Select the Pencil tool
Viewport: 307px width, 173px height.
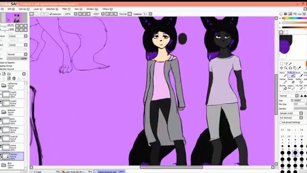[283, 74]
